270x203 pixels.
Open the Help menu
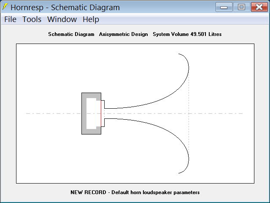pyautogui.click(x=91, y=19)
